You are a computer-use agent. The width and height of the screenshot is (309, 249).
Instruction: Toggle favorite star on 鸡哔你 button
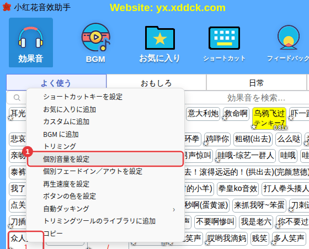point(206,144)
